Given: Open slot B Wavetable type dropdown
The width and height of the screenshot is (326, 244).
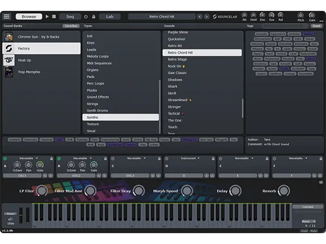Looking at the screenshot, I should (83, 158).
